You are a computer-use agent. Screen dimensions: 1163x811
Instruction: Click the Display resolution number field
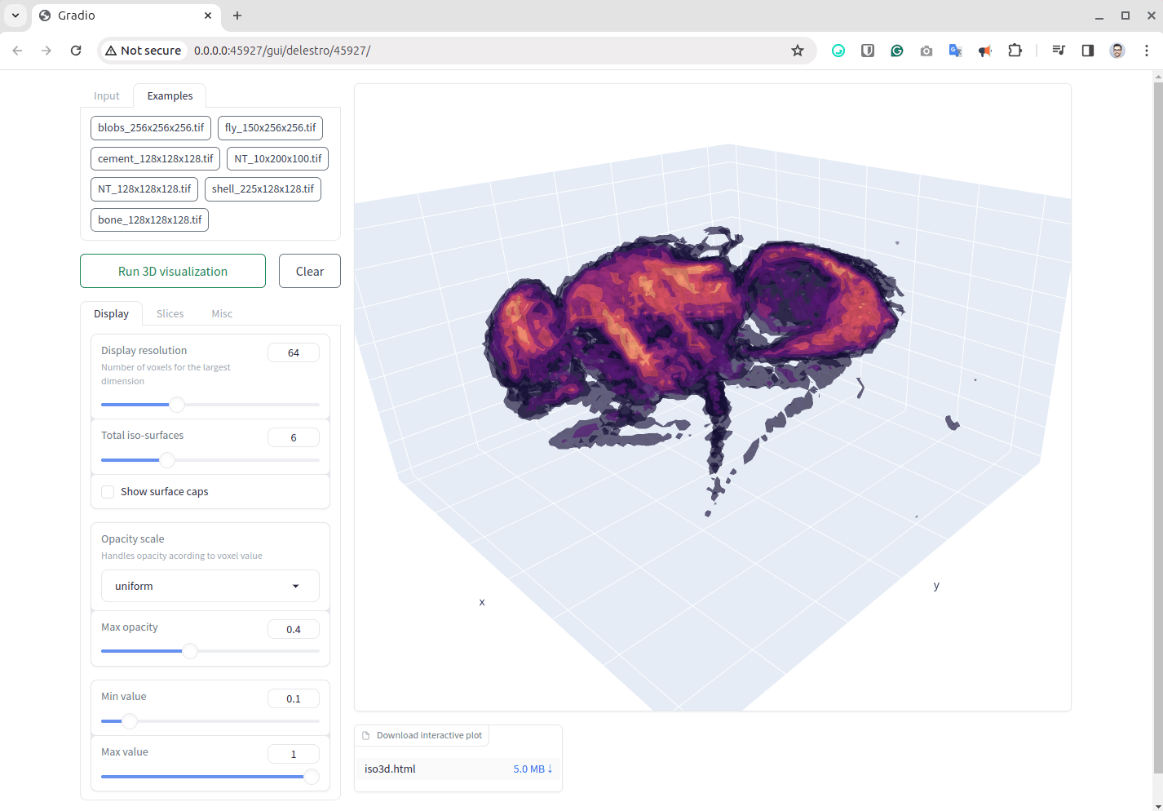pos(294,352)
